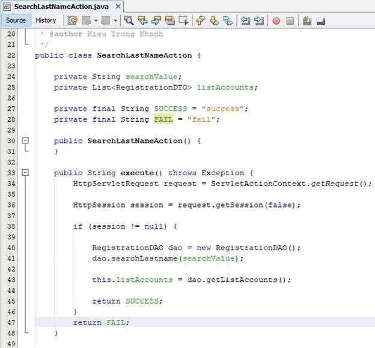Image resolution: width=375 pixels, height=348 pixels.
Task: Click the Last Edit toolbar icon
Action: [x=73, y=20]
